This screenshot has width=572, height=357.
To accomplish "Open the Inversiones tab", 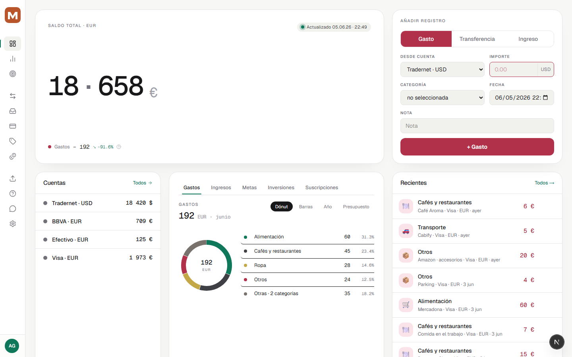I will tap(281, 188).
